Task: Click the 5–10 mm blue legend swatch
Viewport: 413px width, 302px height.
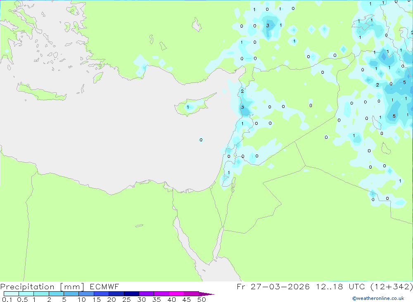Action: 71,294
